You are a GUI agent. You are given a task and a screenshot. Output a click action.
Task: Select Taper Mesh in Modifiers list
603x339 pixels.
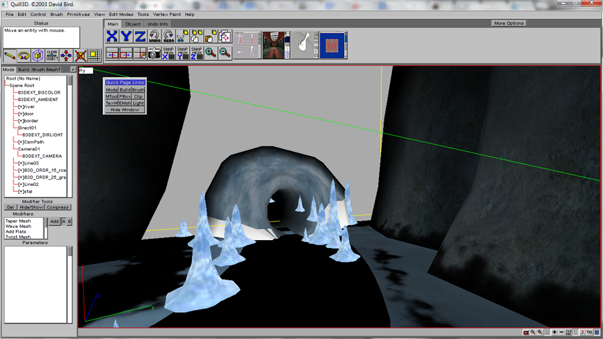(x=18, y=221)
